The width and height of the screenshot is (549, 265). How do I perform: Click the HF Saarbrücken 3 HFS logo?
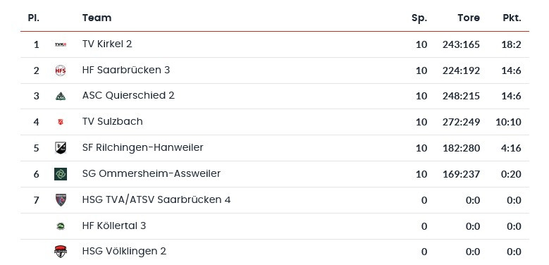[61, 70]
